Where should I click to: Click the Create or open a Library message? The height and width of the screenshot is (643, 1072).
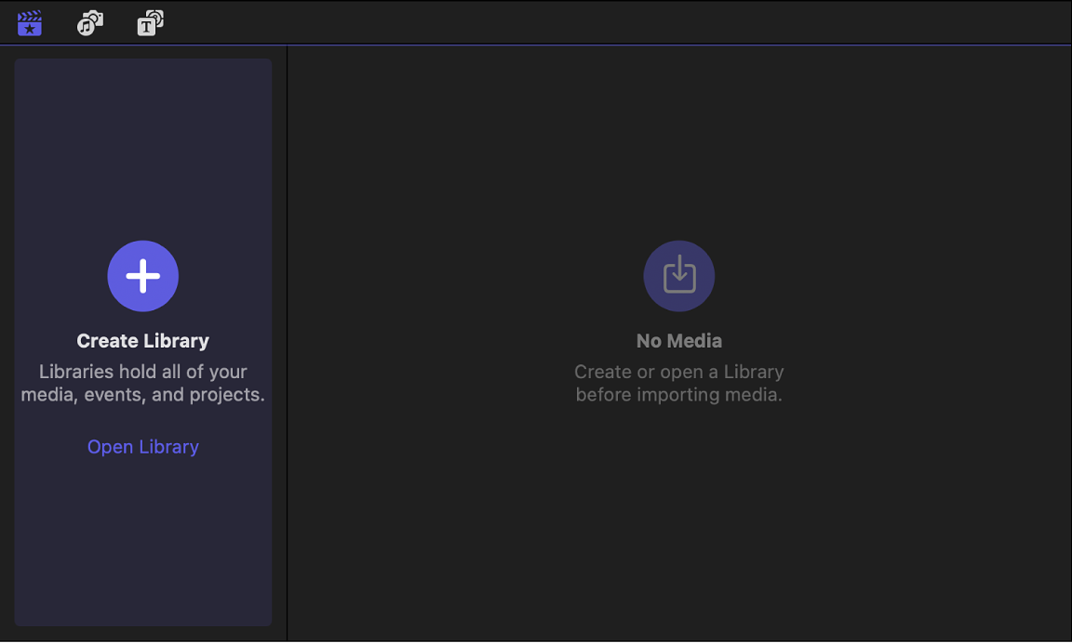(x=678, y=382)
